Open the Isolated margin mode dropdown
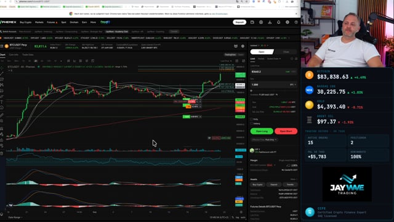 [254, 46]
